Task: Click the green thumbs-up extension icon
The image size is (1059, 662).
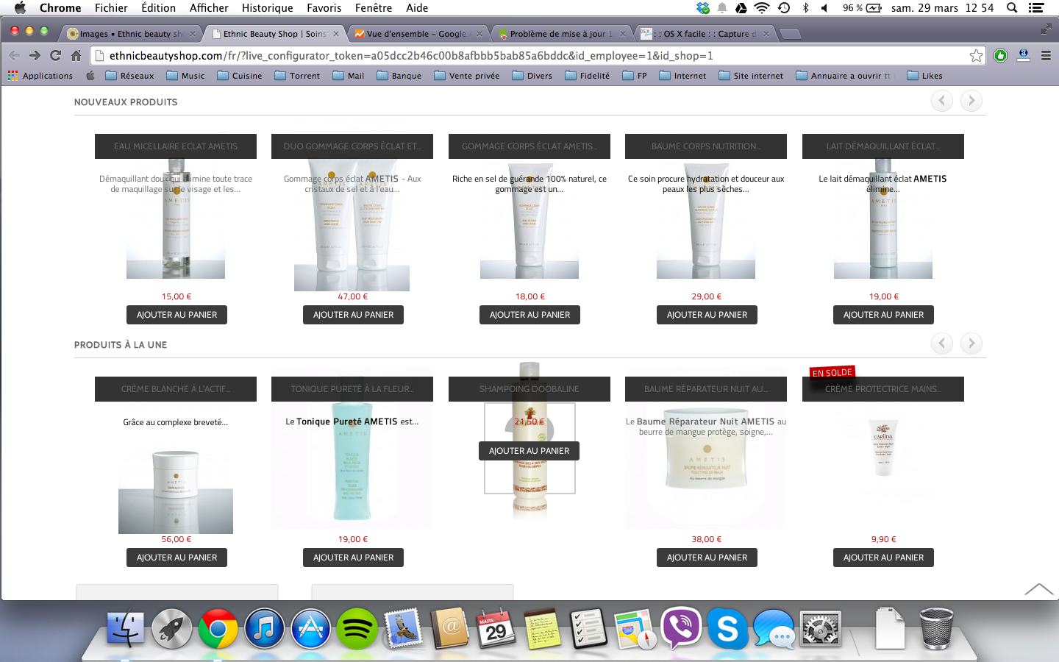Action: pos(1000,56)
